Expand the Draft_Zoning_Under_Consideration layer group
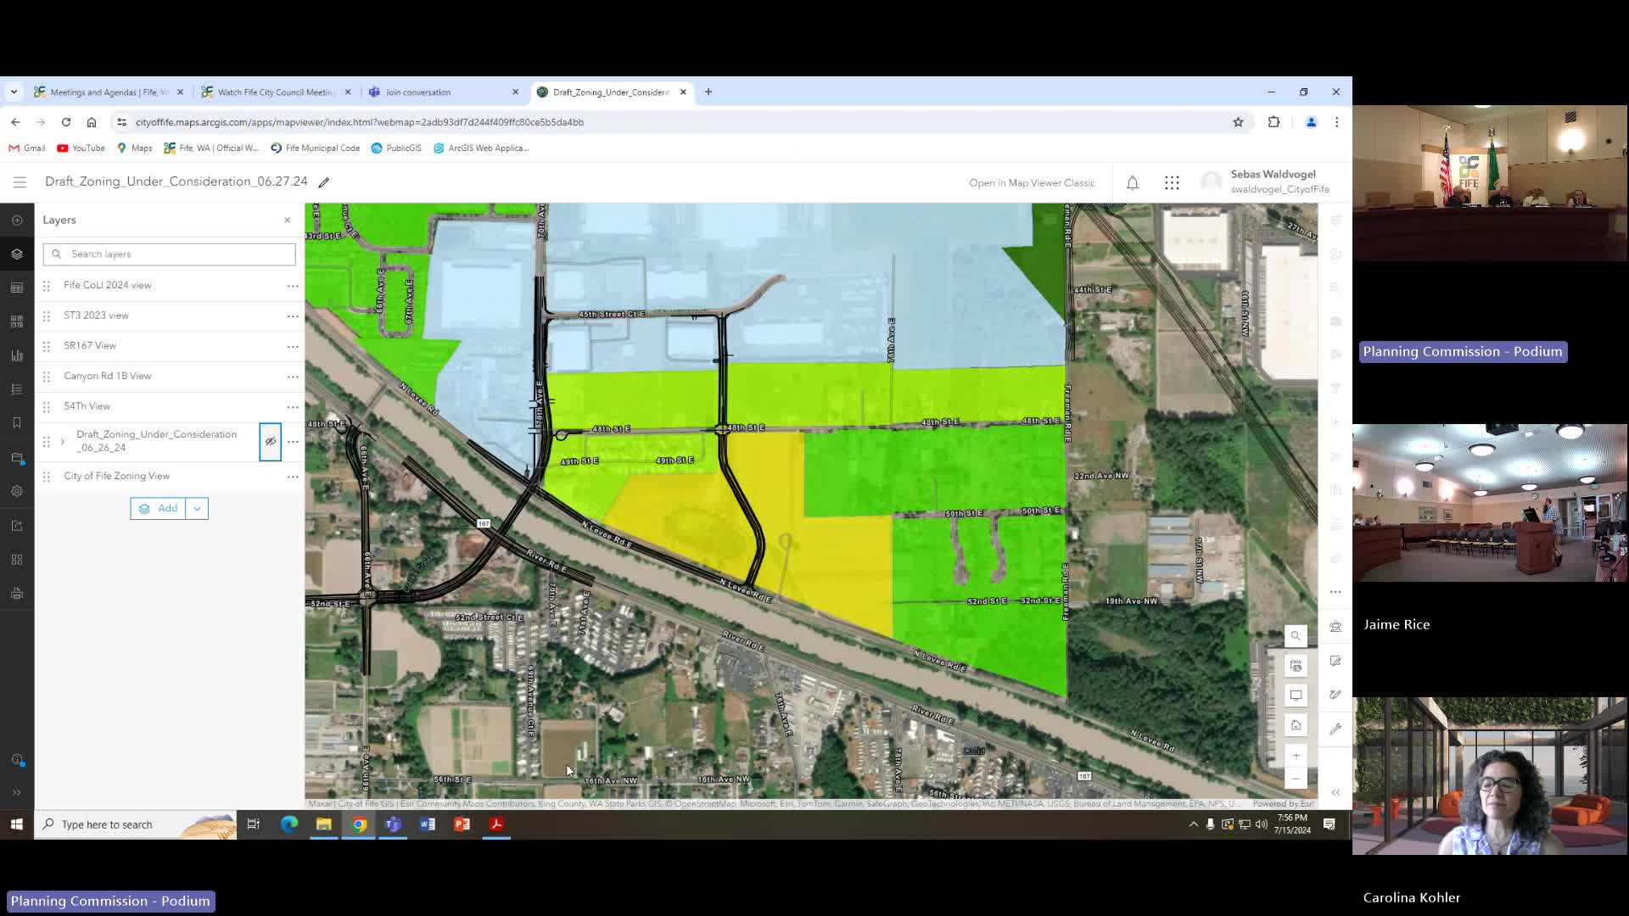Screen dimensions: 1629x916 [63, 442]
